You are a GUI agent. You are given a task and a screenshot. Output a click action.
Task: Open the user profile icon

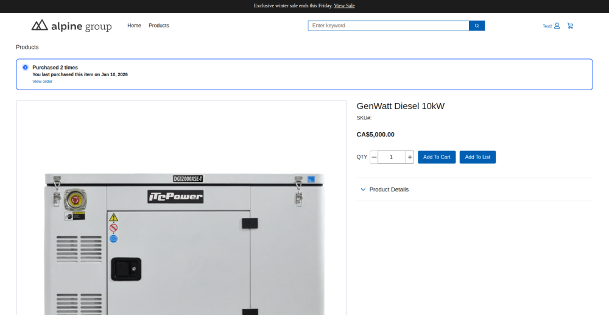(557, 26)
